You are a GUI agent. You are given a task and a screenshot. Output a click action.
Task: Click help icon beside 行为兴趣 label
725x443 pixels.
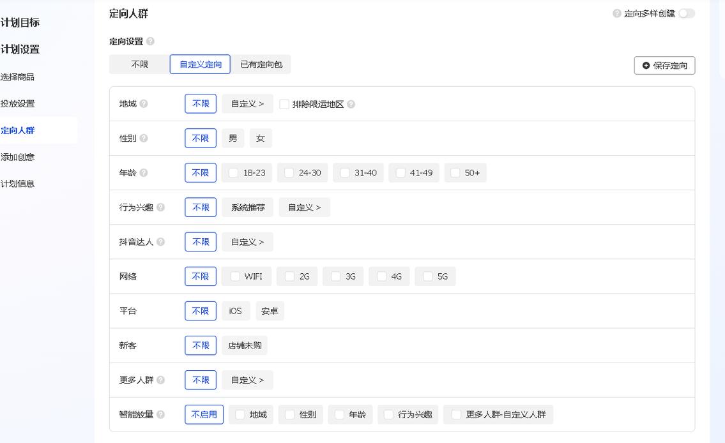click(160, 207)
